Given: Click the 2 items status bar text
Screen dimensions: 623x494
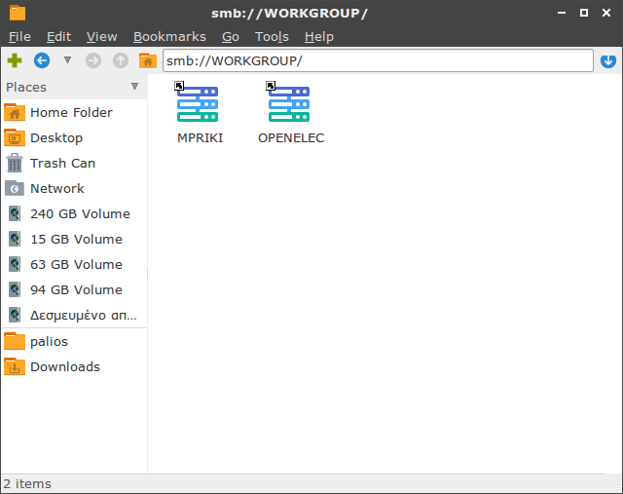Looking at the screenshot, I should tap(27, 483).
